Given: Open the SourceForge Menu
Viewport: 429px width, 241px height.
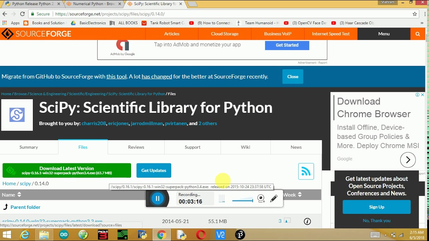Looking at the screenshot, I should click(384, 34).
